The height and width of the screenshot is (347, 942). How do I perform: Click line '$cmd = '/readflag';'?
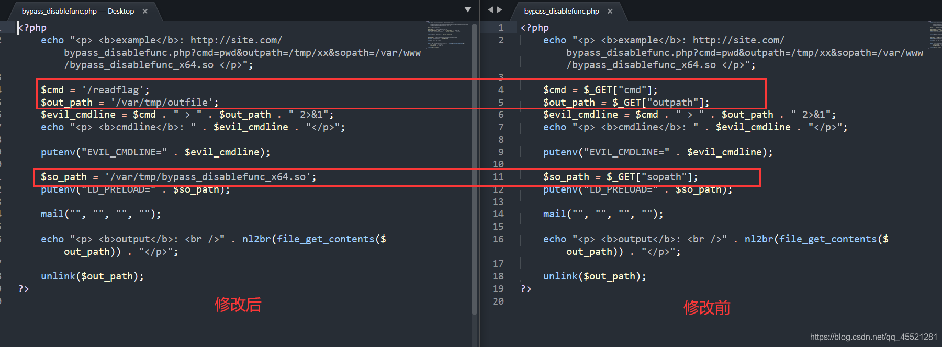tap(95, 90)
